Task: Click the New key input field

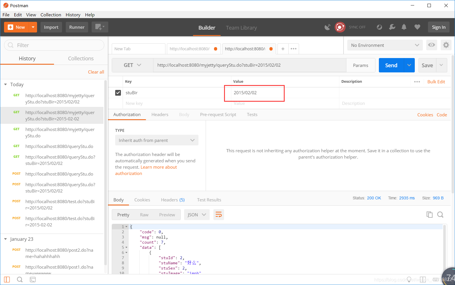Action: 177,103
